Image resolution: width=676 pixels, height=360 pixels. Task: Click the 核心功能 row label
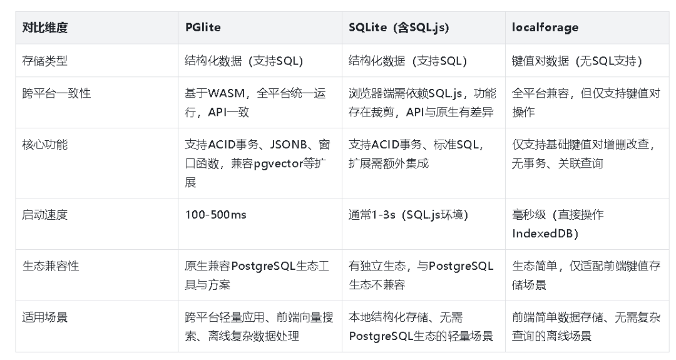pyautogui.click(x=96, y=163)
